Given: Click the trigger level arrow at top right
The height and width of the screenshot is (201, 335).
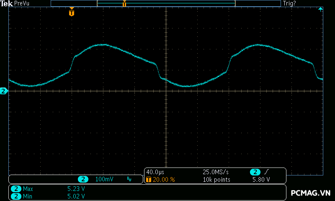Looking at the screenshot, I should (x=320, y=9).
